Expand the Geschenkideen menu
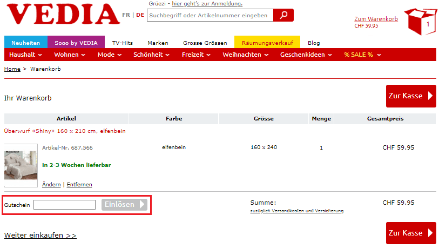 coord(306,55)
